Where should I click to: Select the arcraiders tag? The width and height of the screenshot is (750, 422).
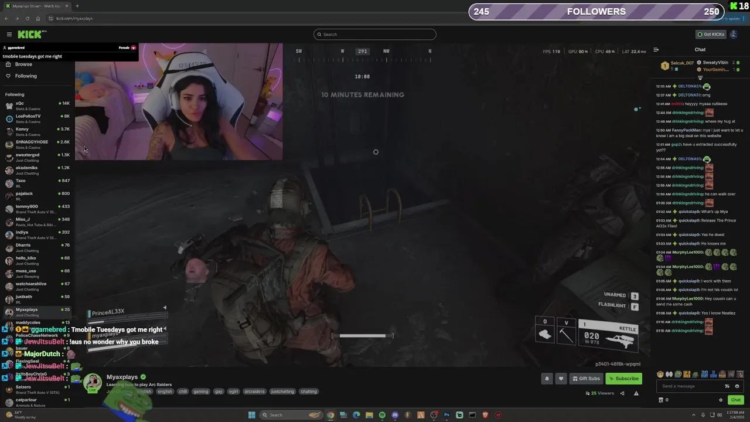pyautogui.click(x=254, y=392)
